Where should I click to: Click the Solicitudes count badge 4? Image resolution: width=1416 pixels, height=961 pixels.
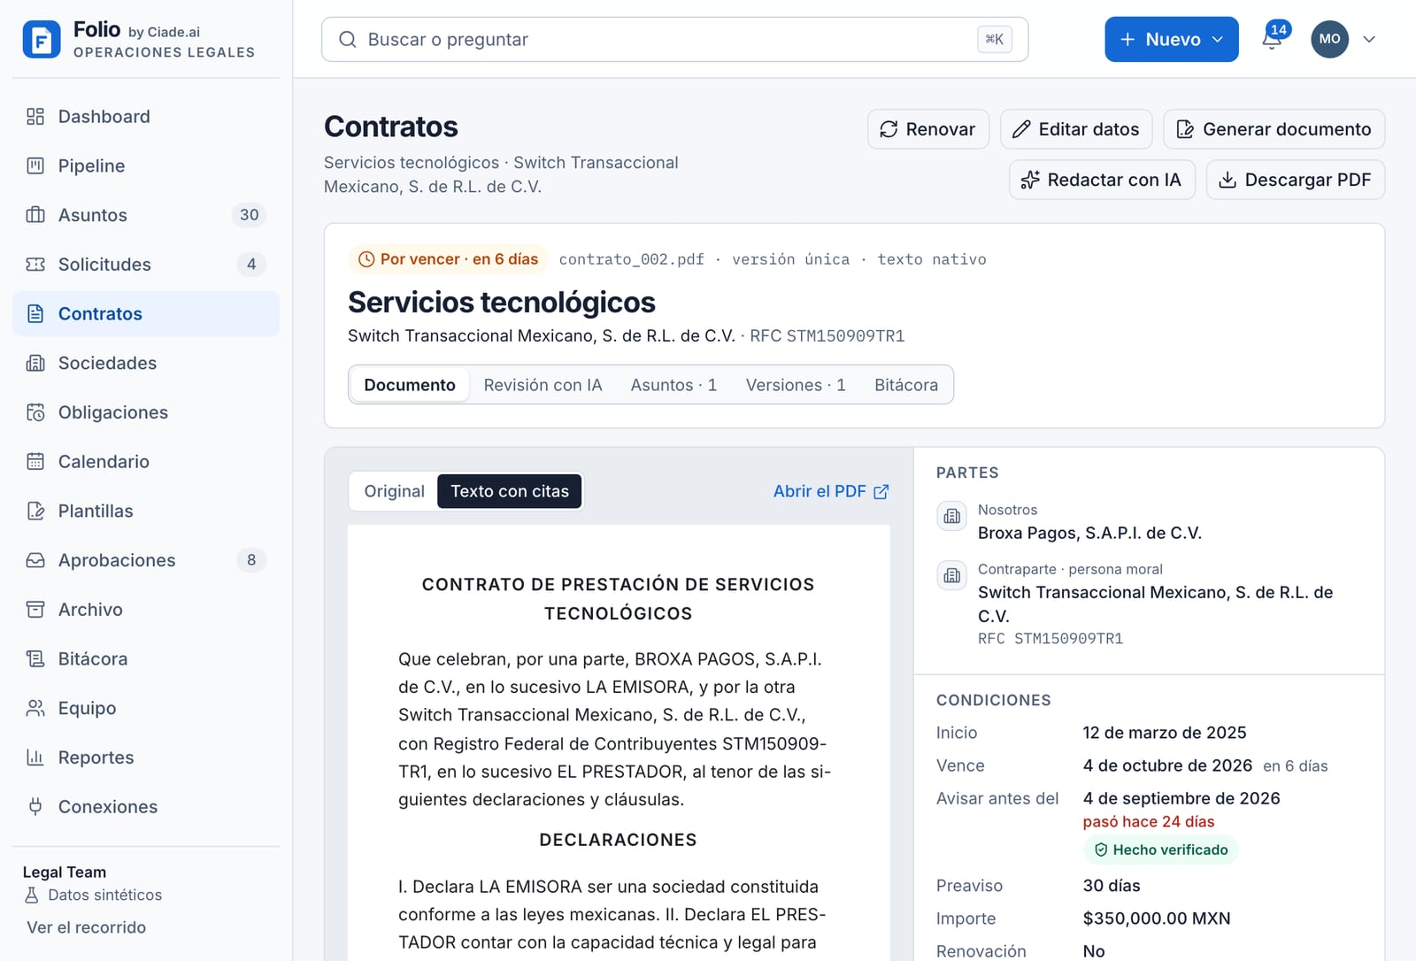point(251,265)
